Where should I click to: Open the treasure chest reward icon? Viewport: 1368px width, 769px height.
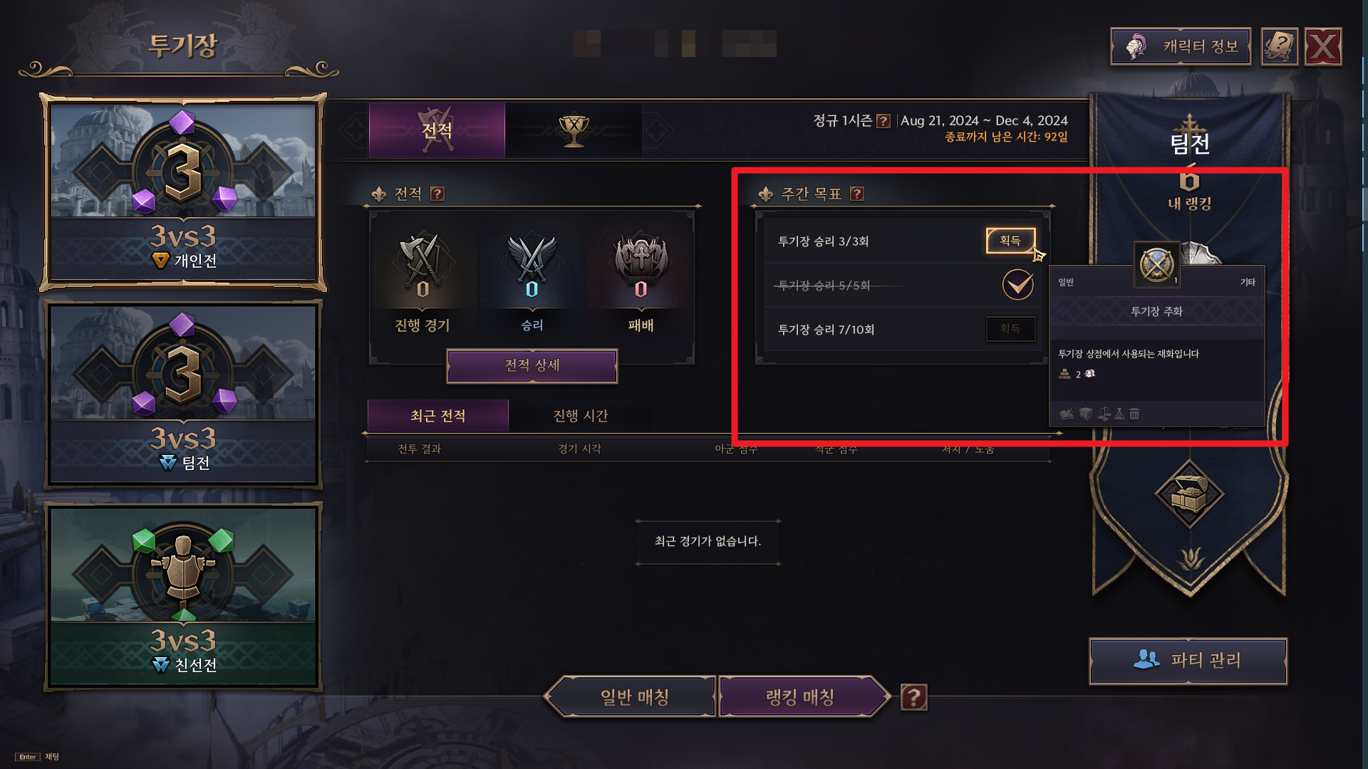click(x=1189, y=493)
